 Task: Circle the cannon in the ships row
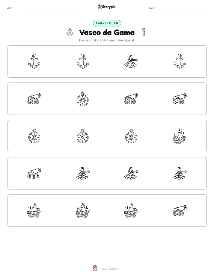click(180, 210)
